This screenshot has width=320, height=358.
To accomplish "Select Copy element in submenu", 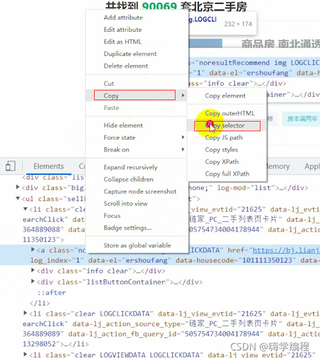I will 225,95.
